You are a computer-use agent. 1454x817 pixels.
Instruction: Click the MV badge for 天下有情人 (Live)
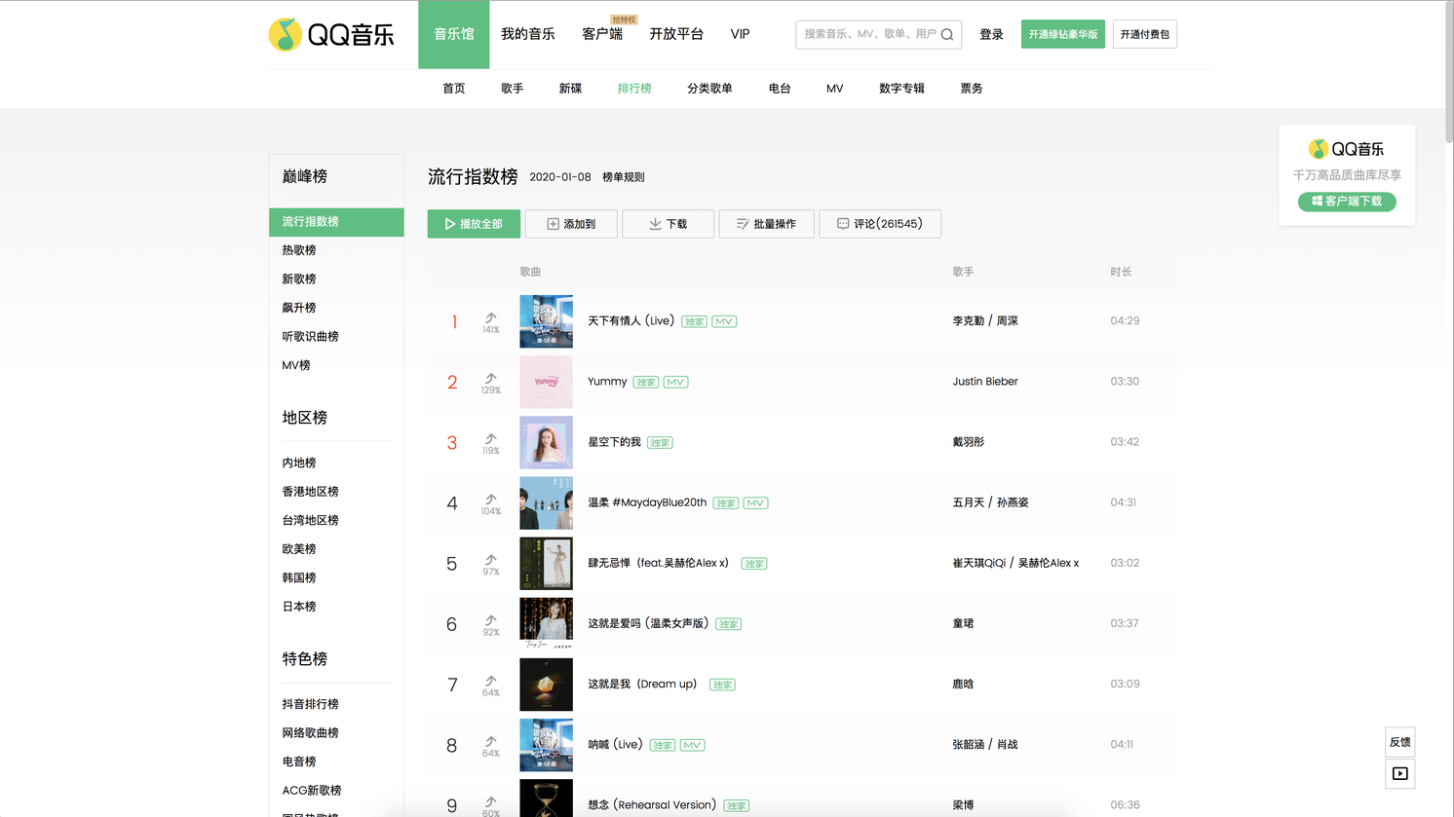724,321
